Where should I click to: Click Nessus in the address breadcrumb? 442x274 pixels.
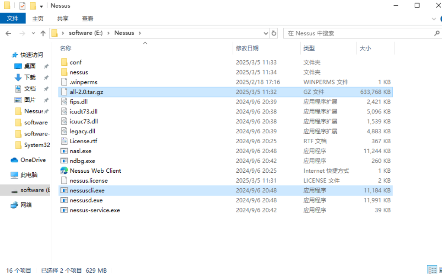tap(124, 33)
